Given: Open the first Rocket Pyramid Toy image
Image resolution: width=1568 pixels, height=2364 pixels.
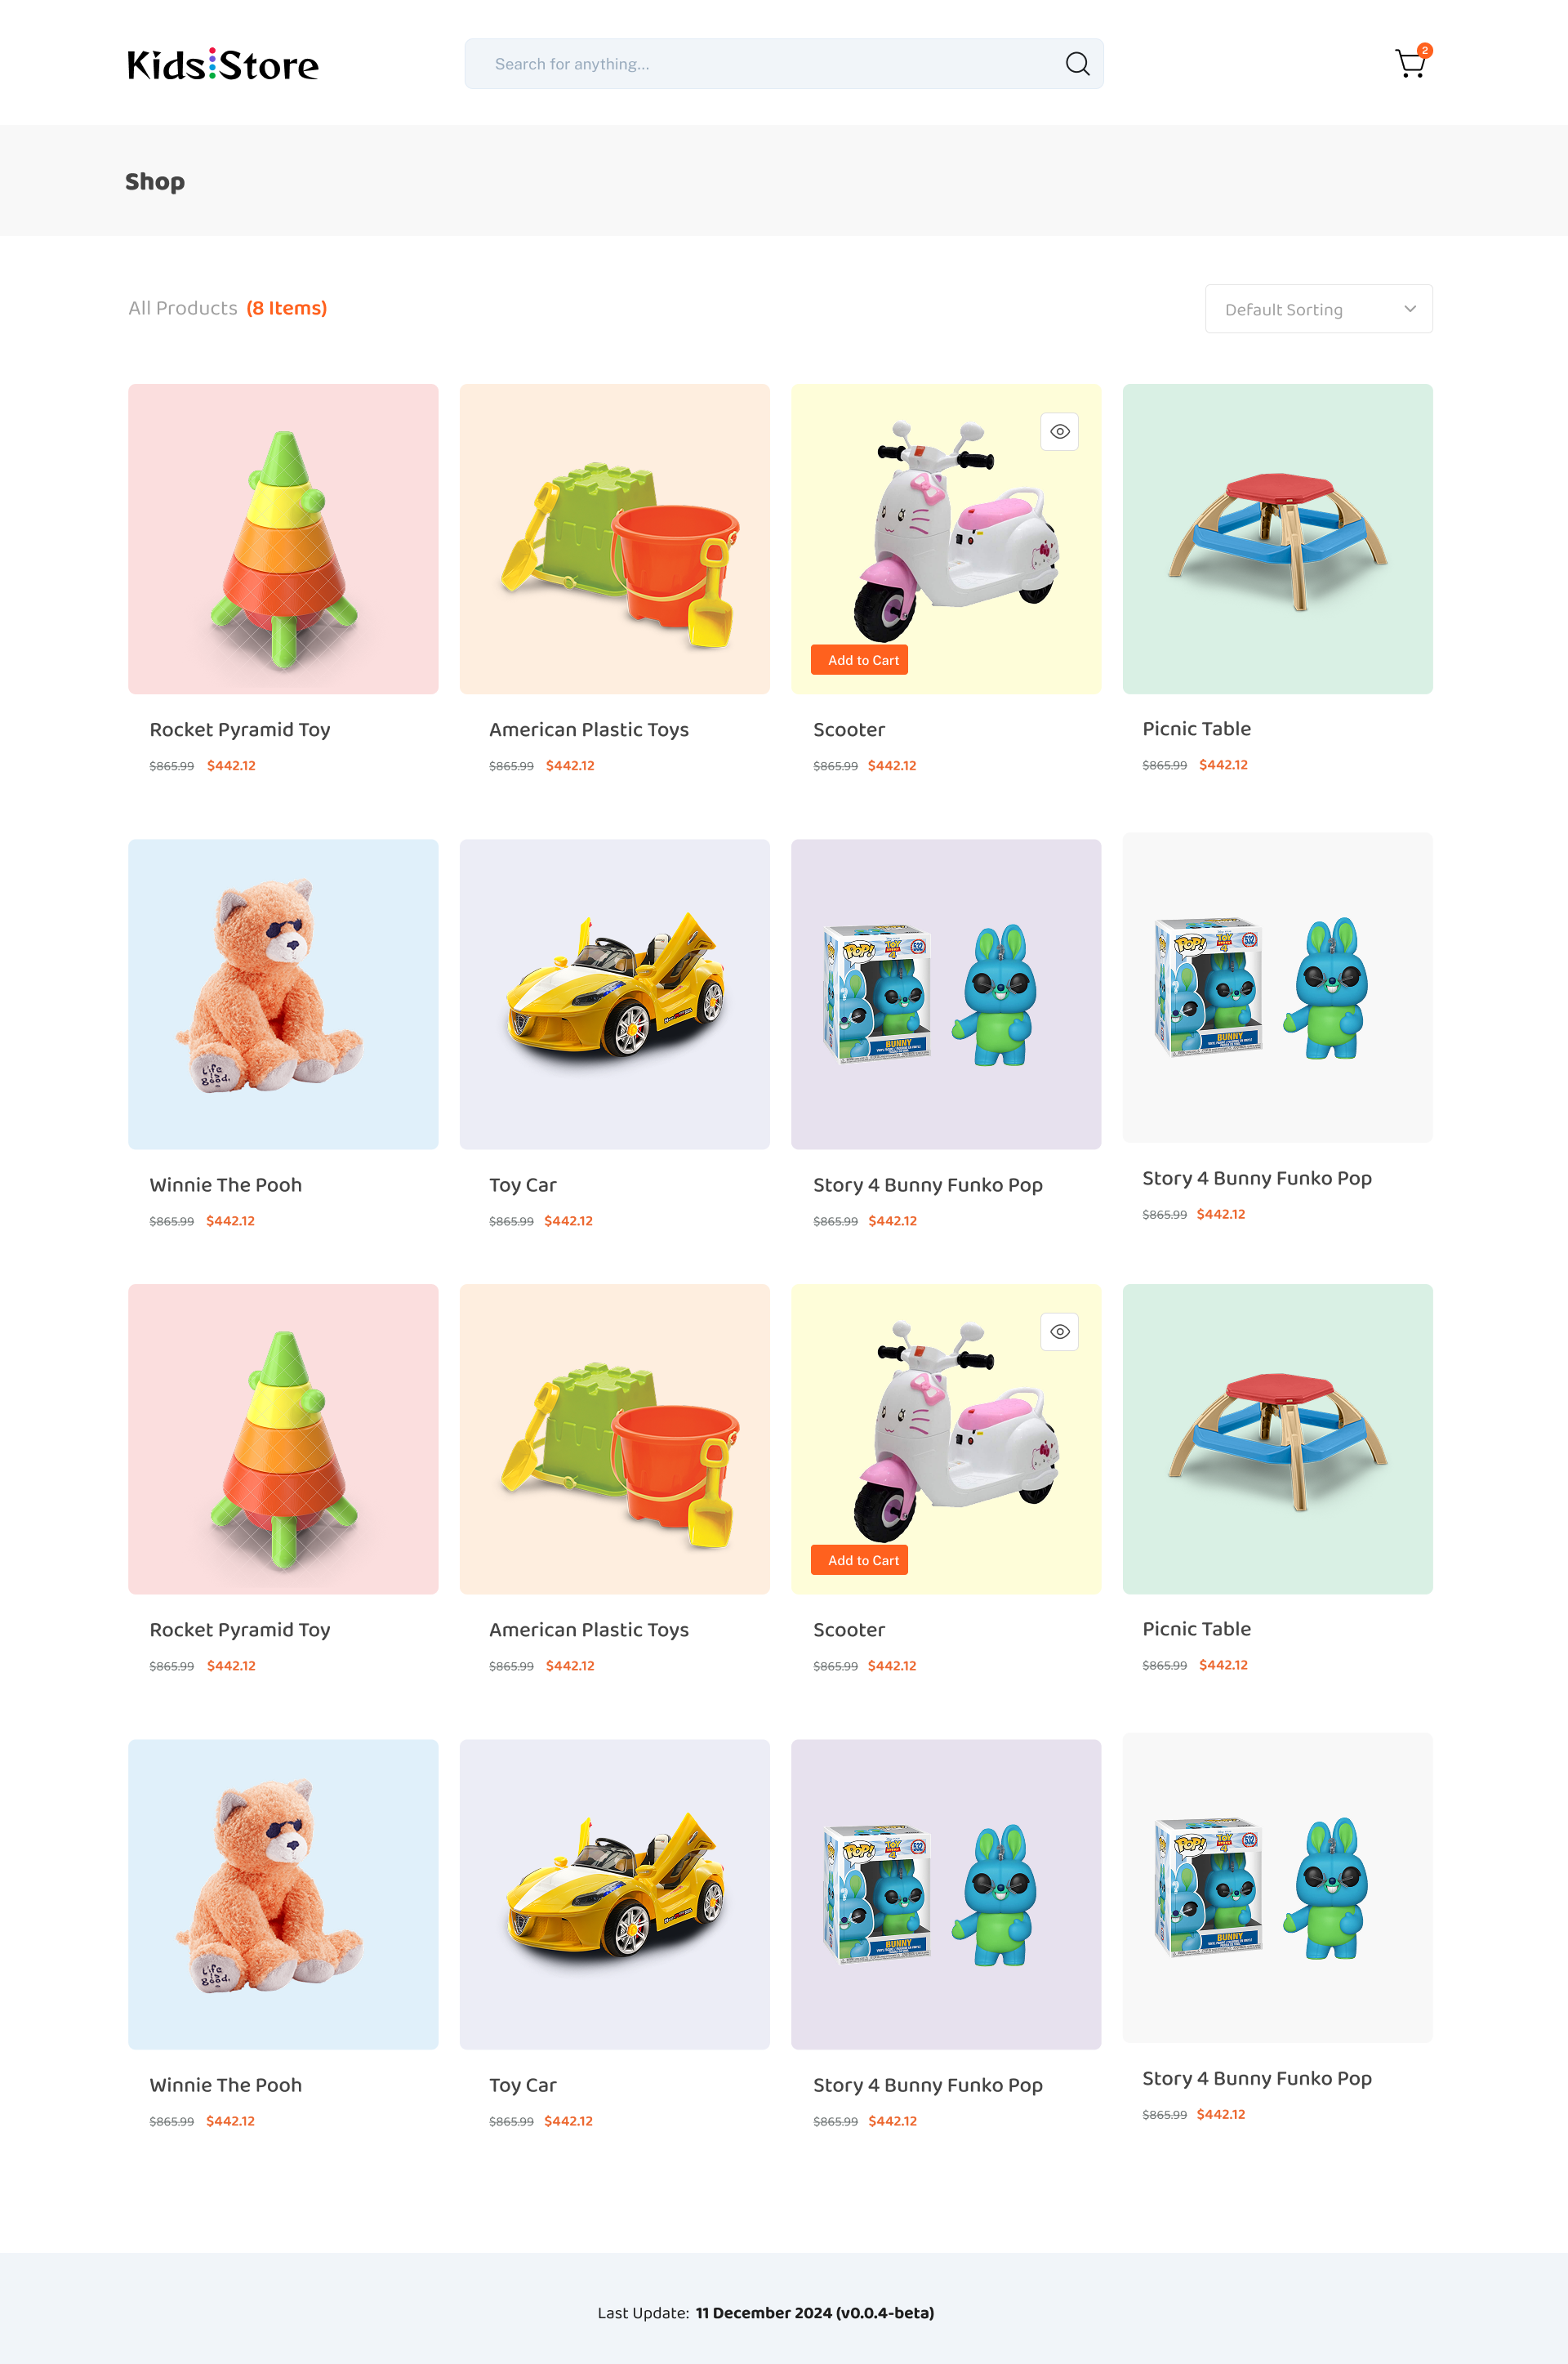Looking at the screenshot, I should click(x=283, y=539).
